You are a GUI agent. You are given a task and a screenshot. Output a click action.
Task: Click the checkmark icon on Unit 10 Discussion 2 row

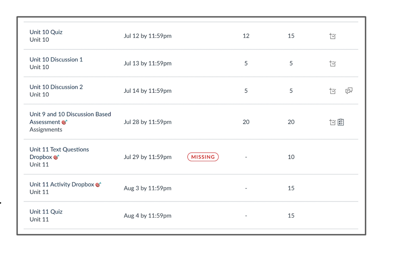(x=332, y=91)
